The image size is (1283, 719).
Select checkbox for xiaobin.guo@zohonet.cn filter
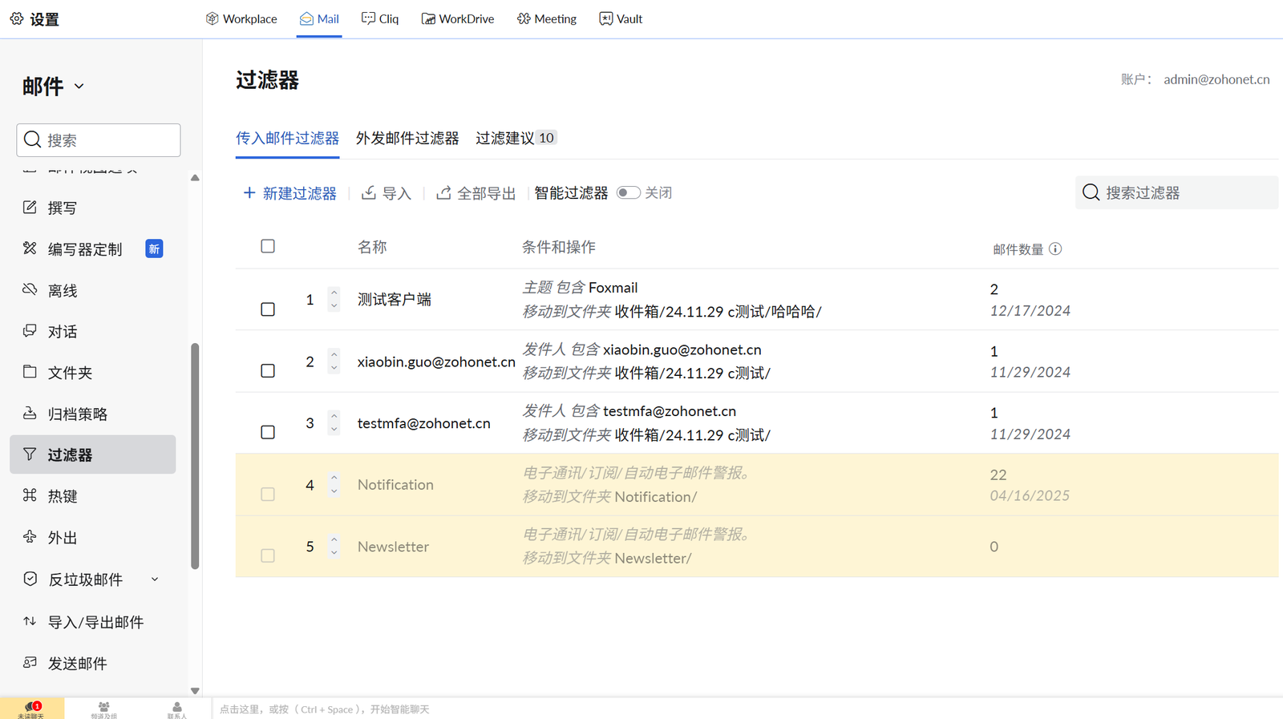point(268,371)
